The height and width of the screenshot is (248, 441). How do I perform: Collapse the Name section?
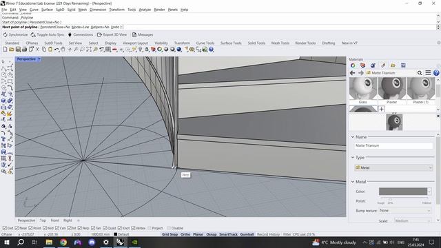(353, 137)
